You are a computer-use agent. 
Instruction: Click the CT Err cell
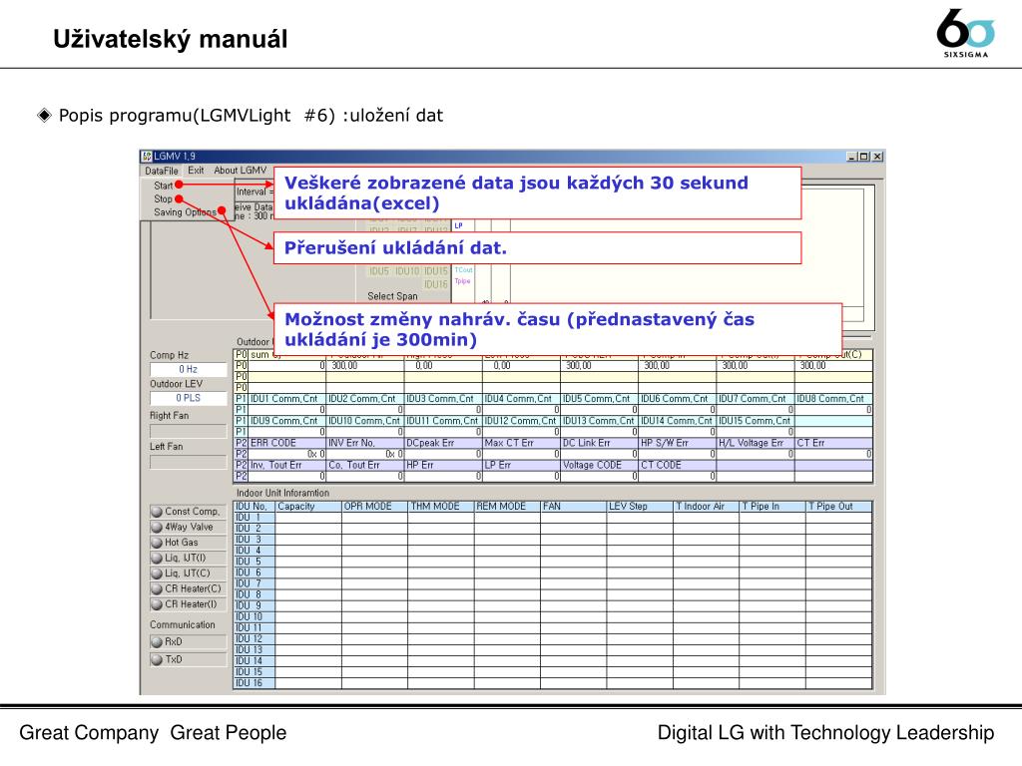[x=833, y=443]
